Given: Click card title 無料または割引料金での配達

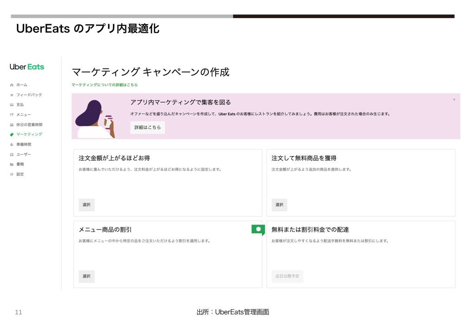Looking at the screenshot, I should click(x=310, y=230).
